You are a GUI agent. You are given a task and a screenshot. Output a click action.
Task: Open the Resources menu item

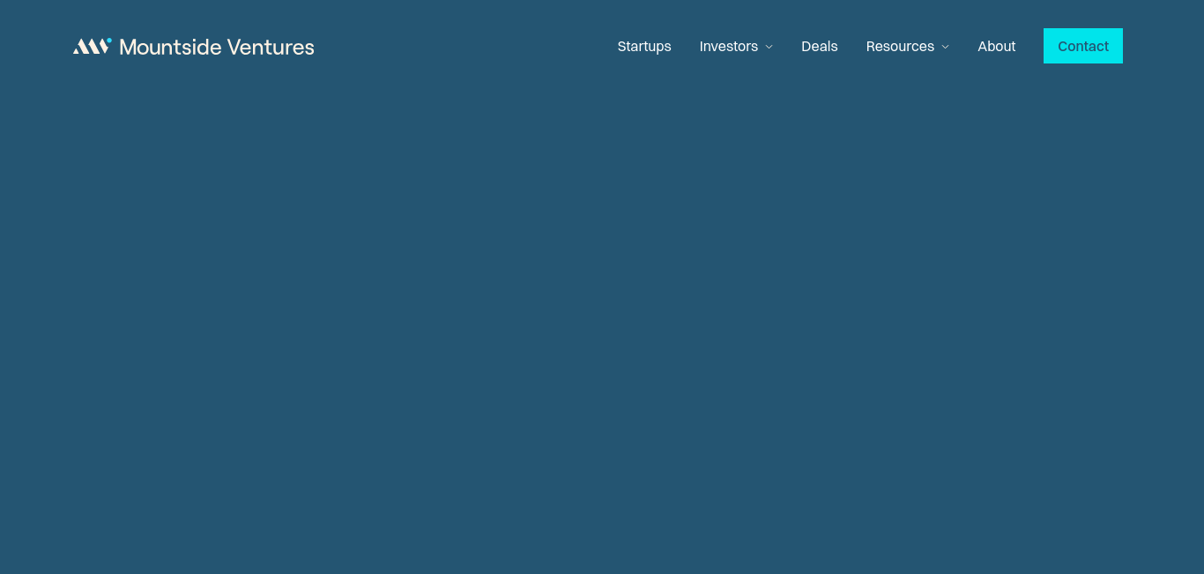[900, 46]
